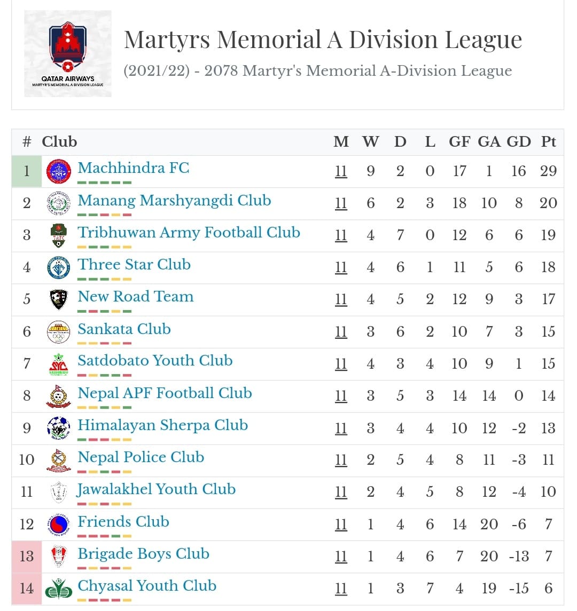Open the Jawalakhel Youth Club link
The width and height of the screenshot is (577, 611).
pos(156,489)
